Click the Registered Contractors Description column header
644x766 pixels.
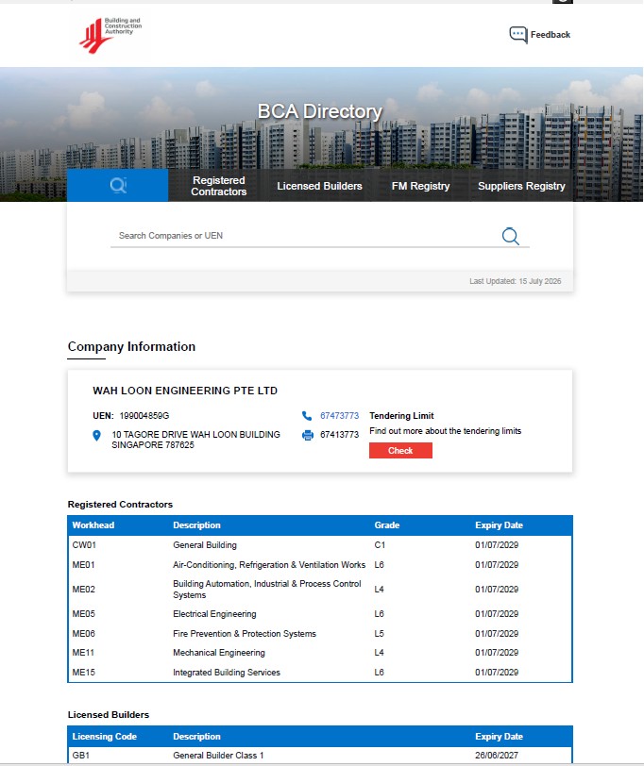pyautogui.click(x=196, y=525)
